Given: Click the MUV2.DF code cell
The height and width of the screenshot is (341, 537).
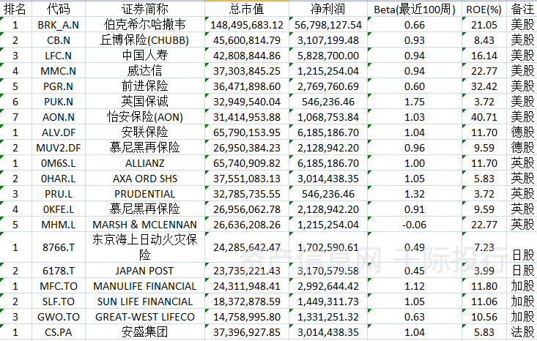Looking at the screenshot, I should click(x=58, y=148).
